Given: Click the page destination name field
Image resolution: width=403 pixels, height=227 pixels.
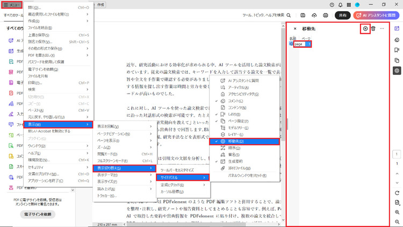Looking at the screenshot, I should [x=300, y=44].
